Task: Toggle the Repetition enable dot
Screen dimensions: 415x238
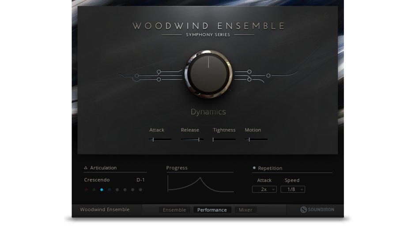Action: 254,168
